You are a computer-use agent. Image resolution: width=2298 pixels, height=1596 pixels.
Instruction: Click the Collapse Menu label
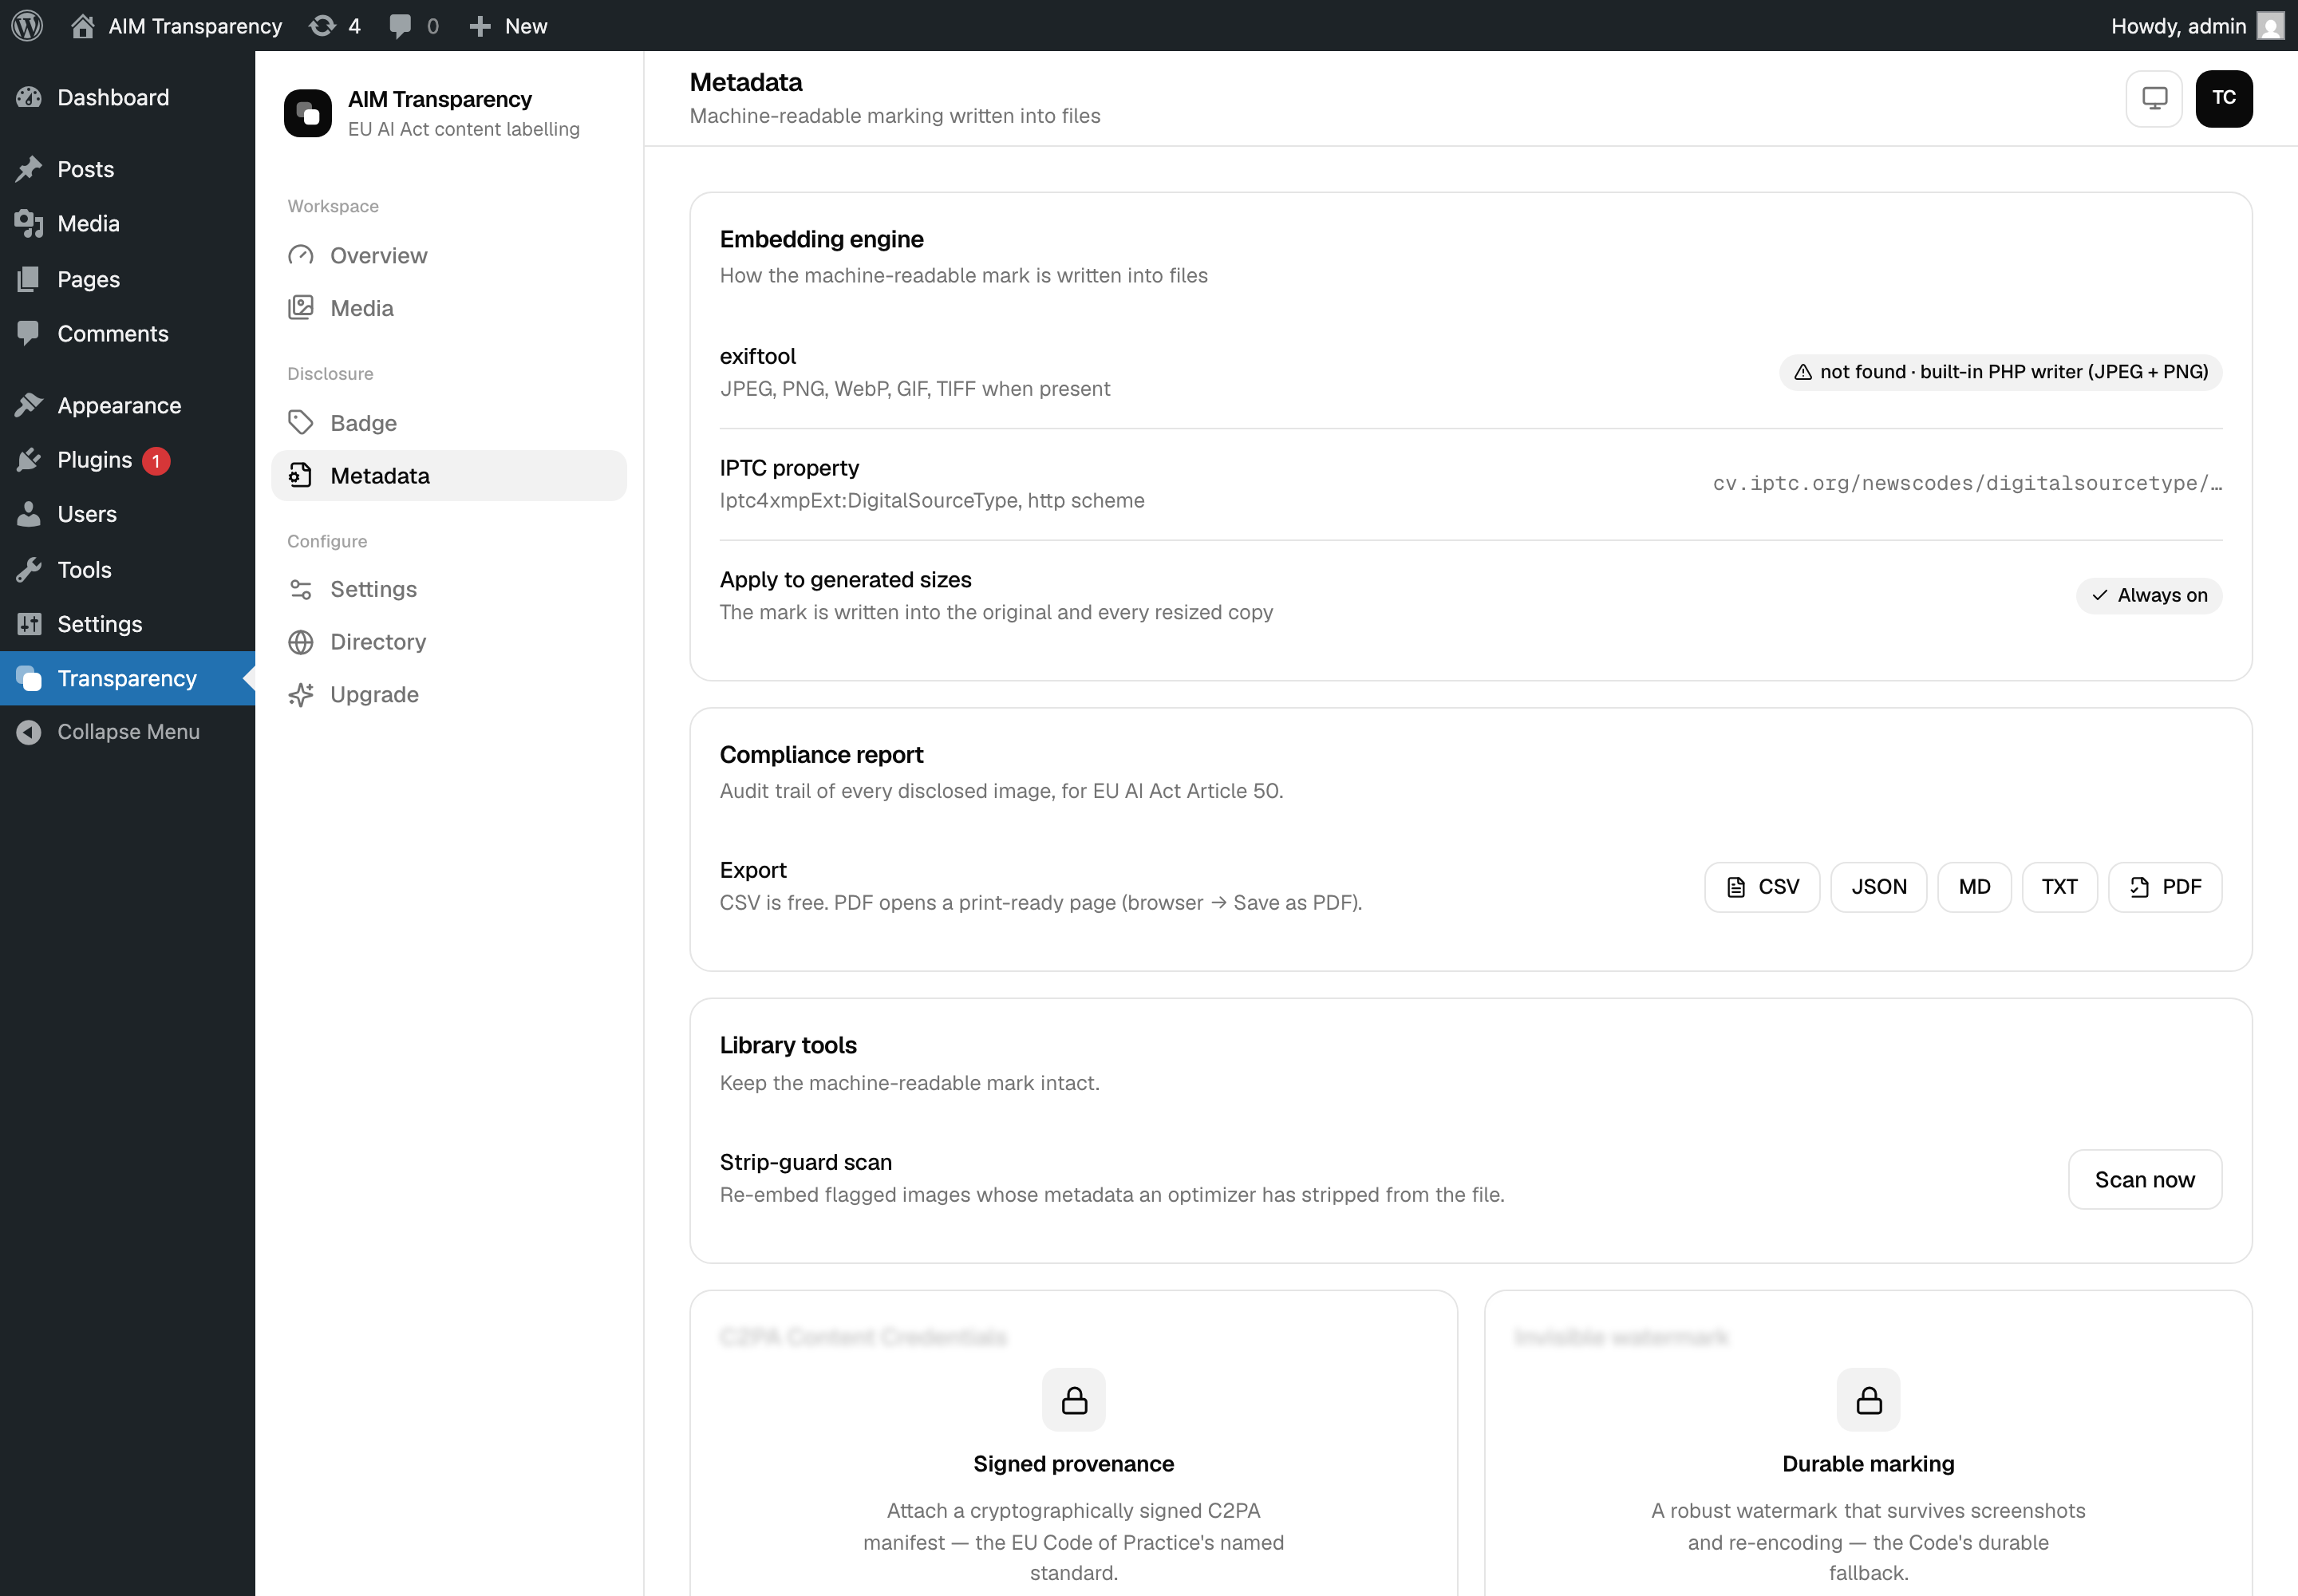coord(128,732)
